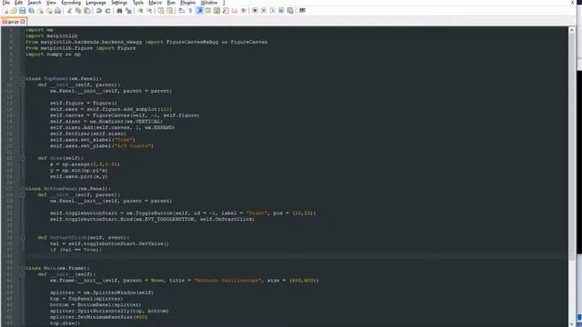
Task: Save the file with the Save icon
Action: (x=22, y=11)
